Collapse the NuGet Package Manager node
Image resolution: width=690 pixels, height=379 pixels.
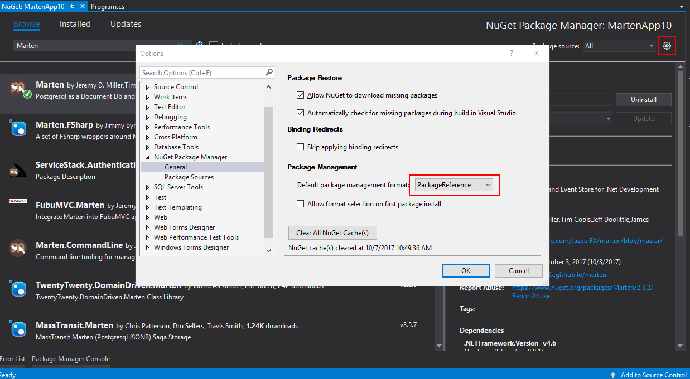148,157
